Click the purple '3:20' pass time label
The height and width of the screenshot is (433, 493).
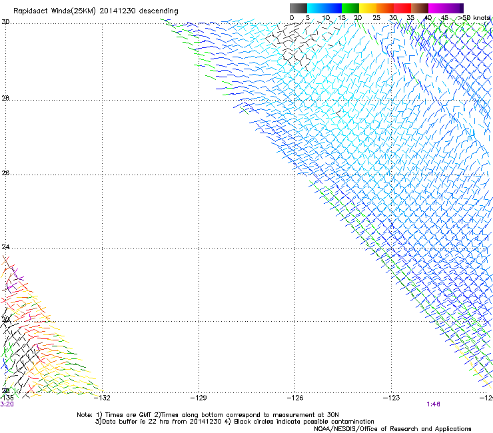(7, 404)
